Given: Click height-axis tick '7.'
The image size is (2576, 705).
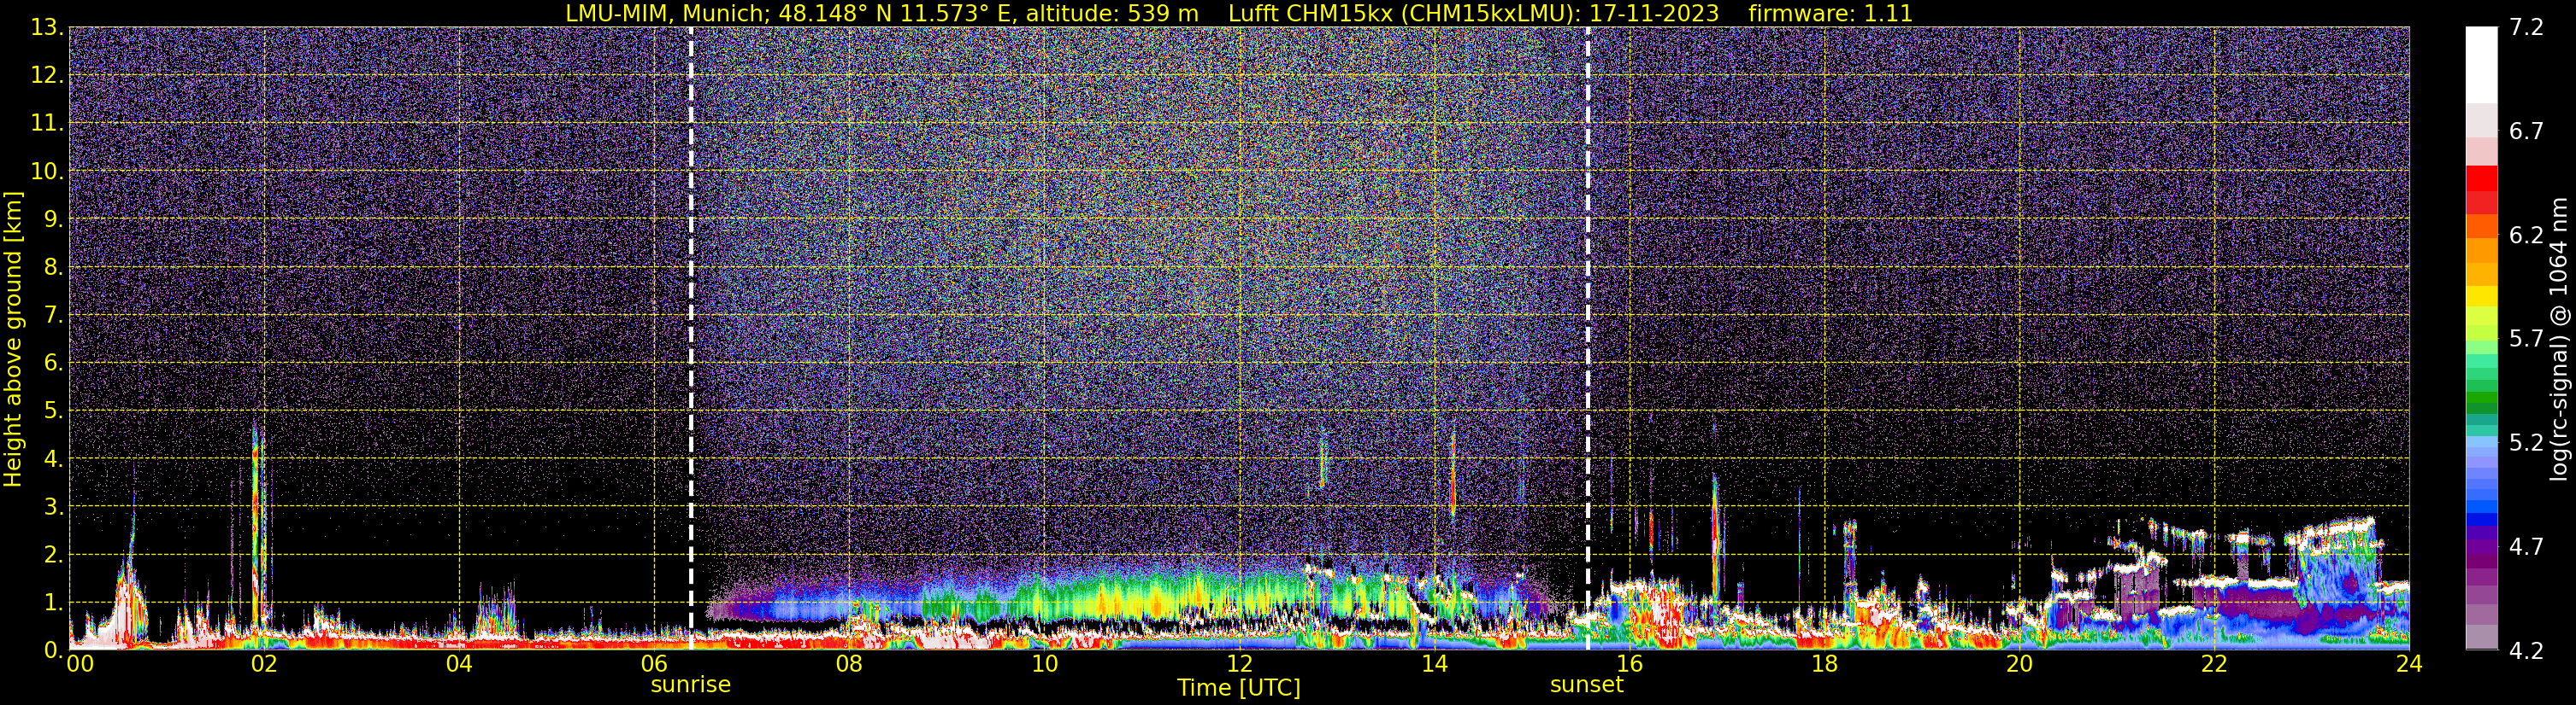Looking at the screenshot, I should [x=54, y=316].
